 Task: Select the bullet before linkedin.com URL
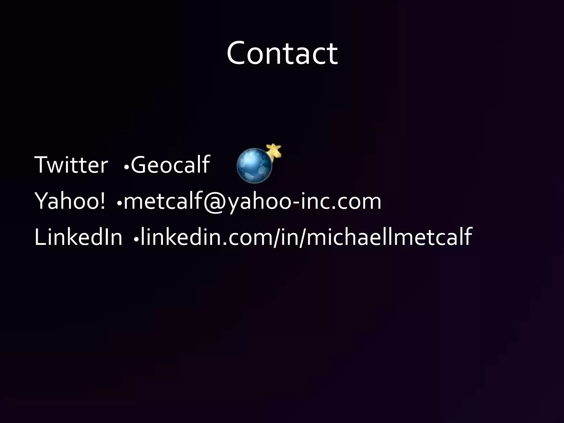[x=136, y=240]
